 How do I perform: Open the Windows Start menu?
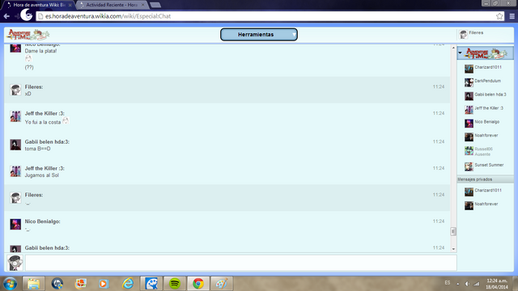11,284
